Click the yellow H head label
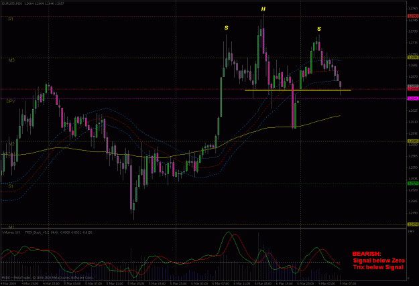This screenshot has width=419, height=286. 263,9
